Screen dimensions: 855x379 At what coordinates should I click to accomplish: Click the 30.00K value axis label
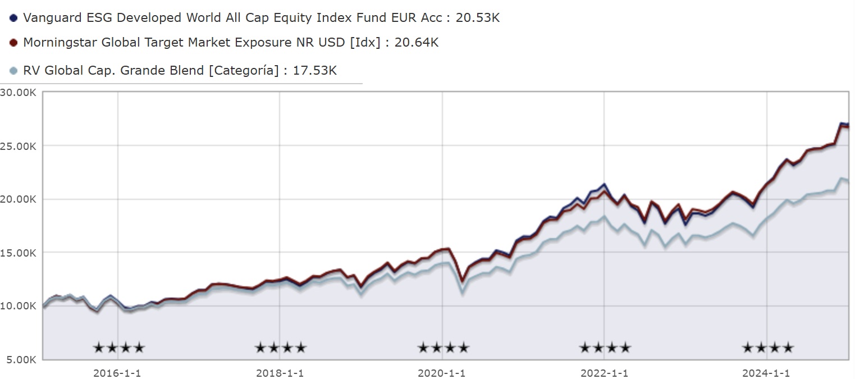19,93
